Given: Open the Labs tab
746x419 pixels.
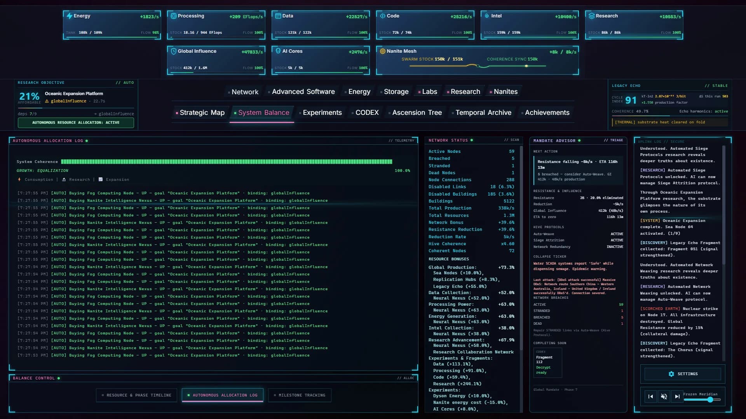Looking at the screenshot, I should (x=427, y=92).
